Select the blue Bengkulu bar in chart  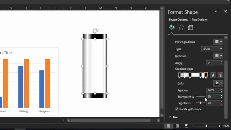pyautogui.click(x=42, y=89)
